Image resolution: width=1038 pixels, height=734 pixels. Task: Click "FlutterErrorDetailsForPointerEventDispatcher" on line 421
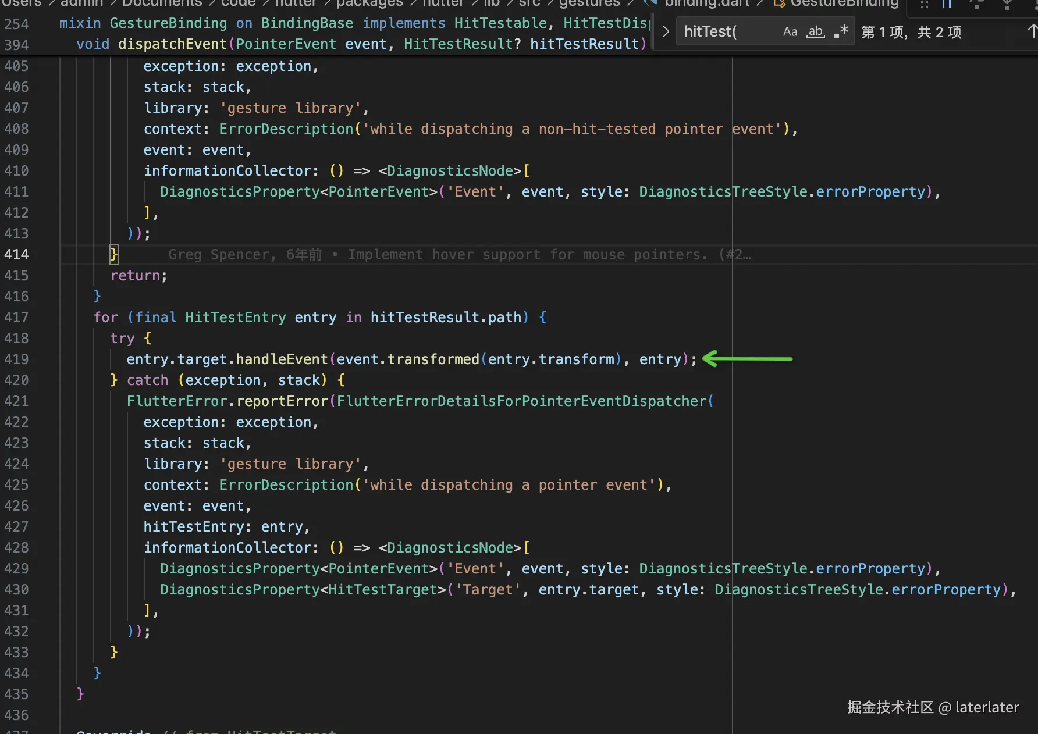click(x=521, y=401)
